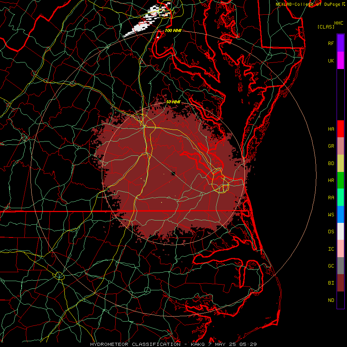Click the GC gray legend swatch
Screen dimensions: 347x347
click(340, 266)
